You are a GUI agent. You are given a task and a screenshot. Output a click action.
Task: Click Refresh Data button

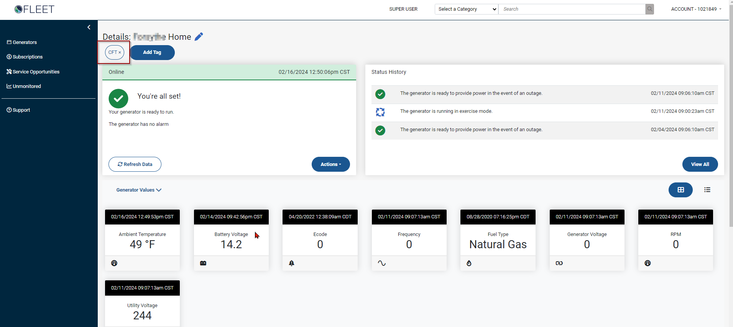(x=135, y=164)
